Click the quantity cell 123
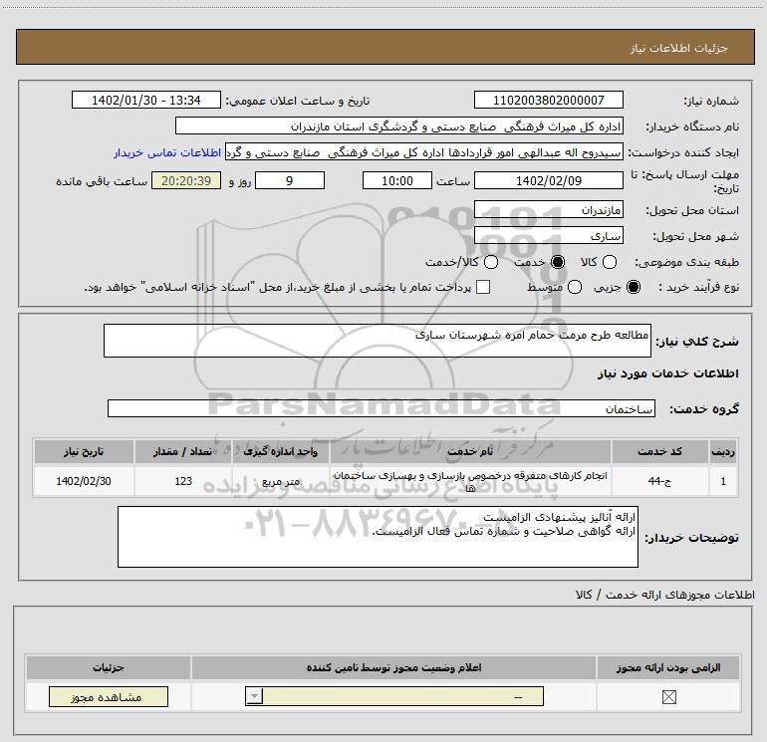This screenshot has width=767, height=742. point(183,481)
